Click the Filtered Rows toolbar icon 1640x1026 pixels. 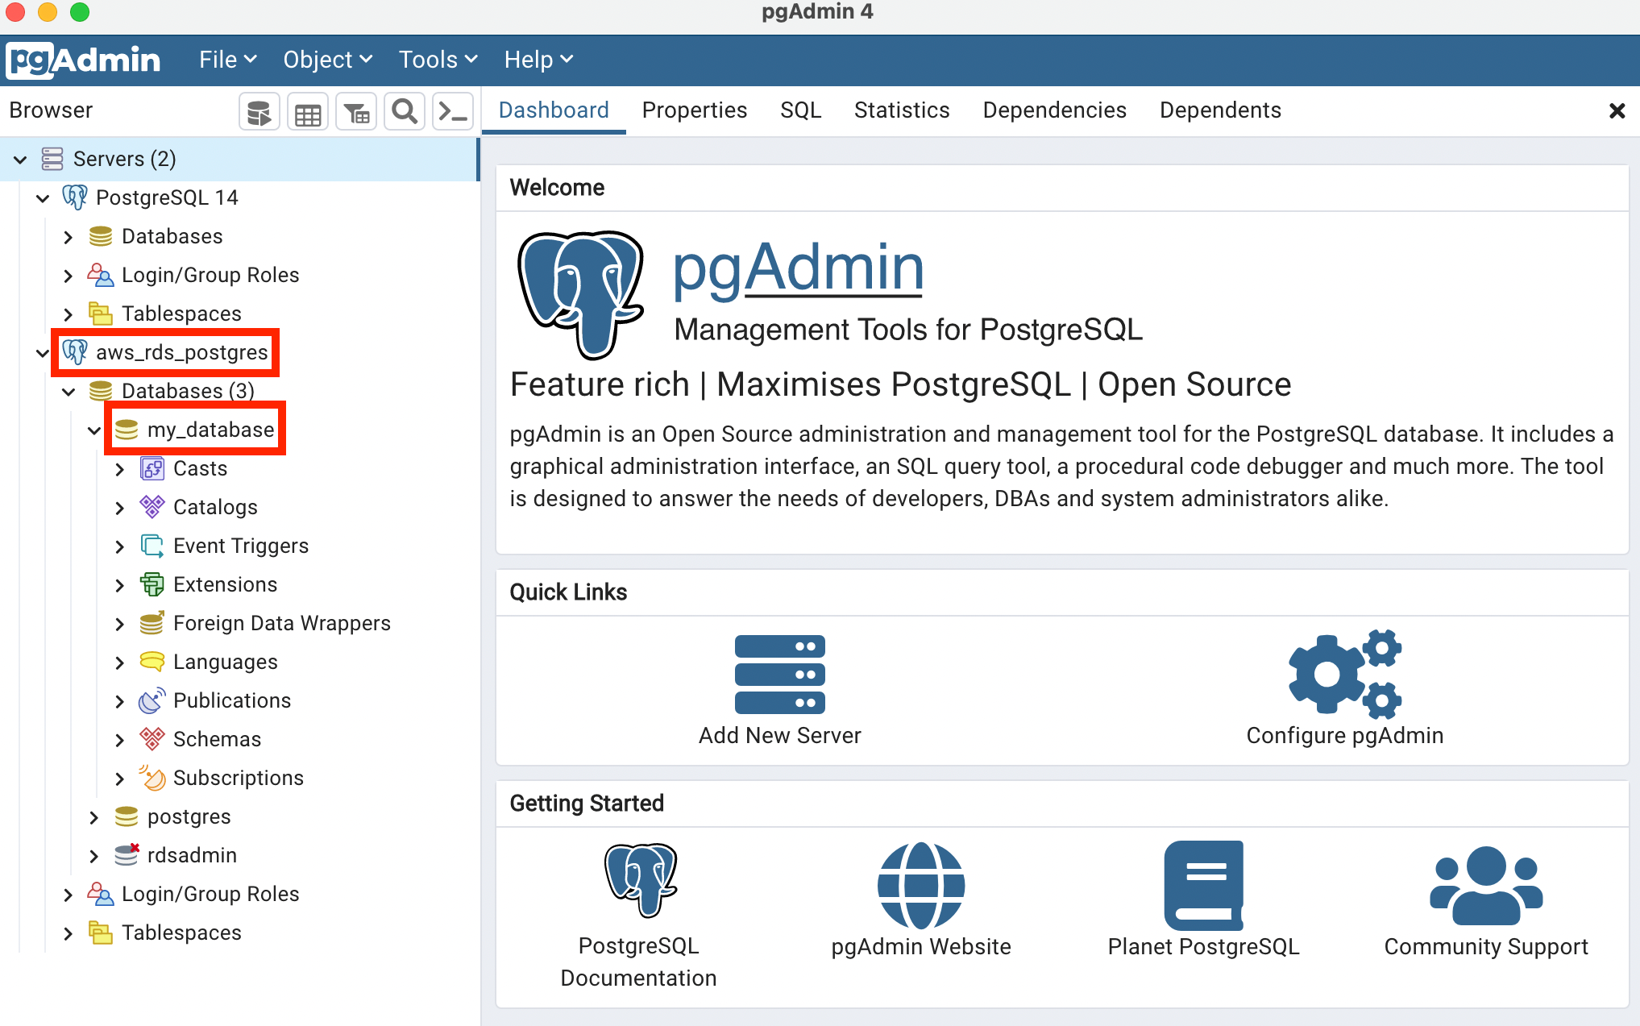click(x=356, y=112)
